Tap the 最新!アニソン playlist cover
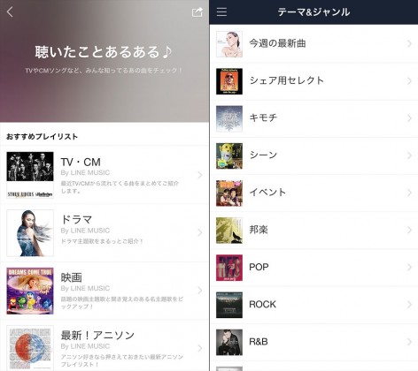The width and height of the screenshot is (418, 371). pos(30,348)
